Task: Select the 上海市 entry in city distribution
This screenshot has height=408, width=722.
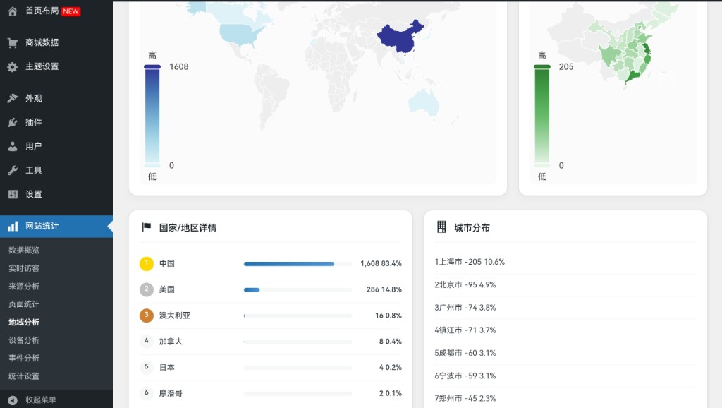Action: click(x=470, y=262)
